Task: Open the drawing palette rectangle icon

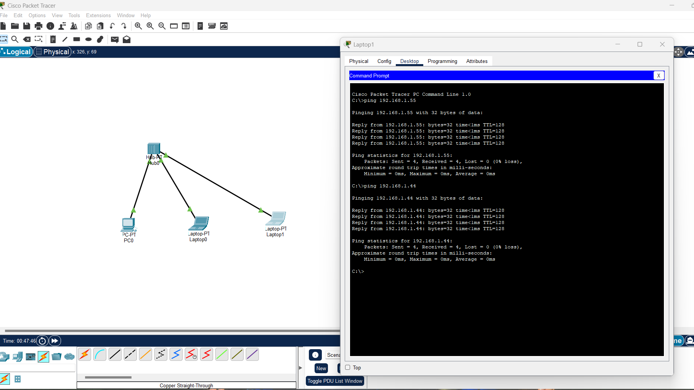Action: click(x=174, y=26)
